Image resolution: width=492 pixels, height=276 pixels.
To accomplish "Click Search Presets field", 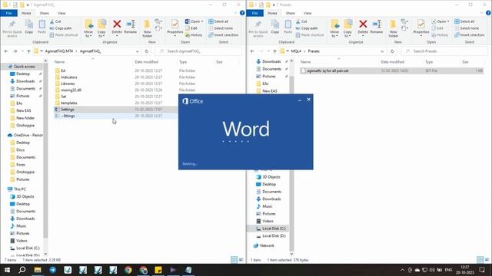I will (x=445, y=51).
